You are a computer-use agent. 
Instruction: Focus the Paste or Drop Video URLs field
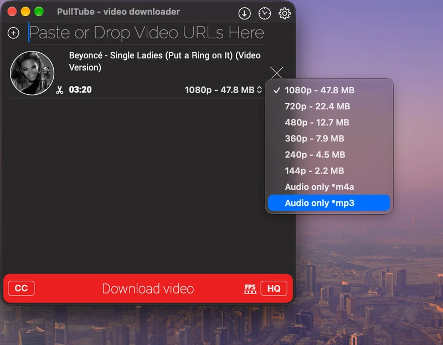pos(147,33)
